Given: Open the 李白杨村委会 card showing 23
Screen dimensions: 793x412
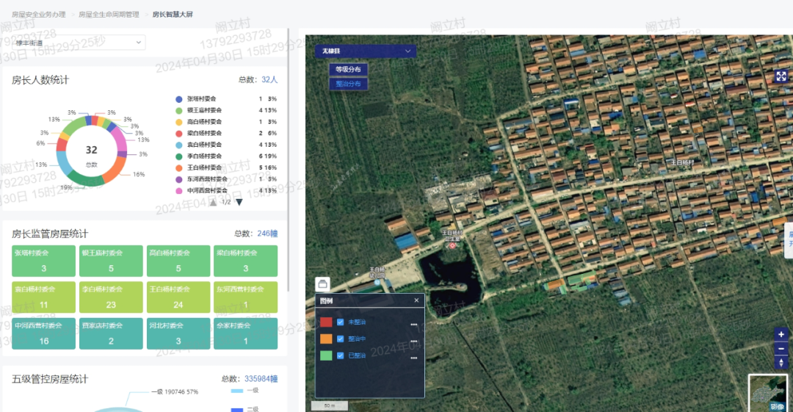Looking at the screenshot, I should pos(111,297).
